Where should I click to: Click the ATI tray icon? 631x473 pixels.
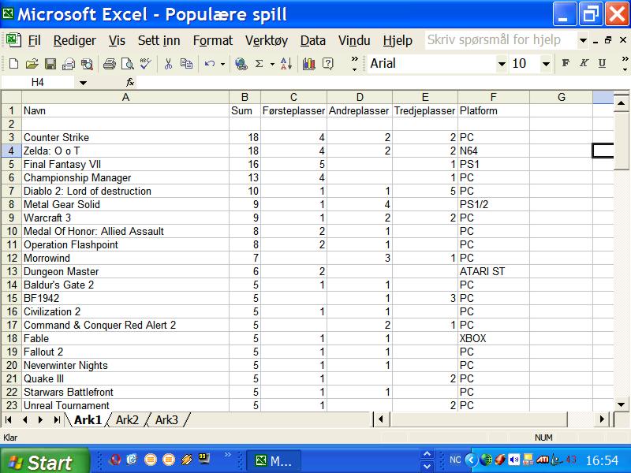(542, 460)
